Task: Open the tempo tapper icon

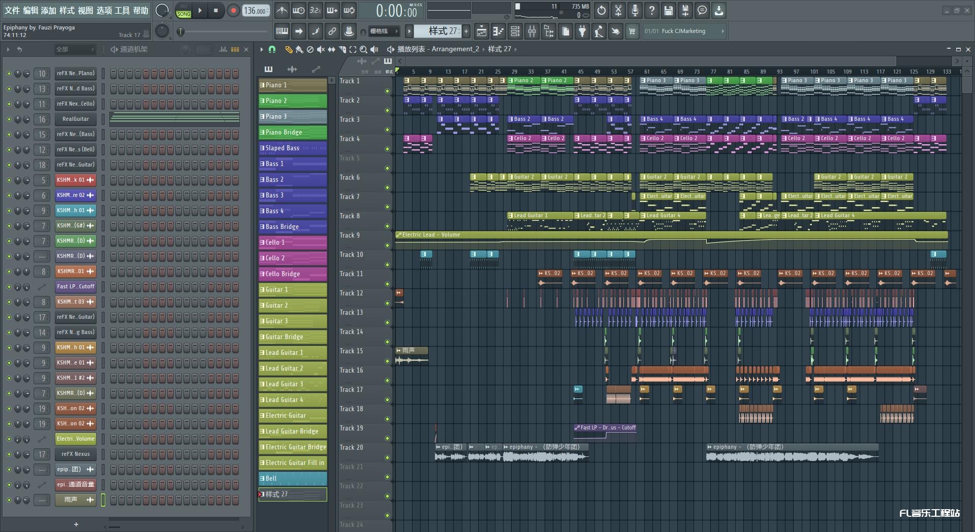Action: (x=599, y=31)
